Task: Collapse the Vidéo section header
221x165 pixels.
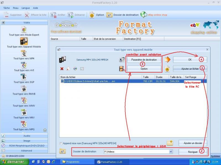Action: [x=24, y=23]
